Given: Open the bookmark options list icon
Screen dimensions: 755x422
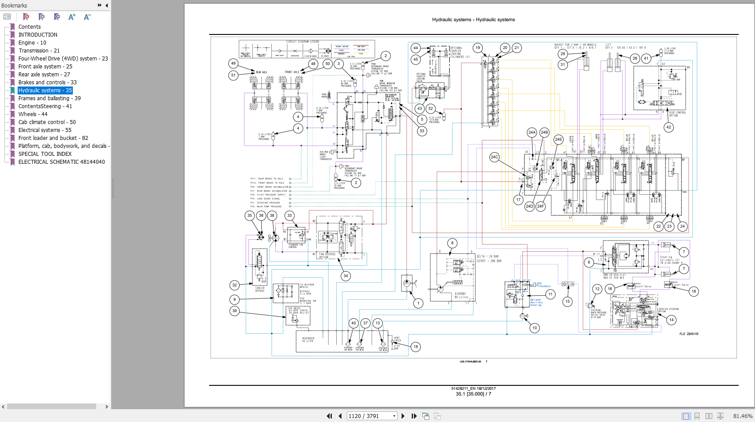Looking at the screenshot, I should pos(7,17).
